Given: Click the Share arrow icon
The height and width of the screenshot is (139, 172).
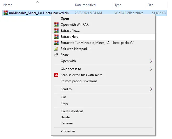Looking at the screenshot, I should click(56, 55).
